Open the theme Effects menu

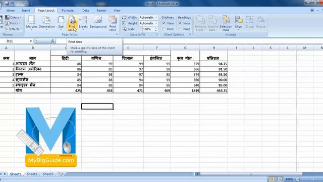14,29
